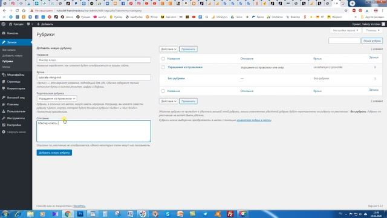Open the Без рубрики category link

point(176,78)
